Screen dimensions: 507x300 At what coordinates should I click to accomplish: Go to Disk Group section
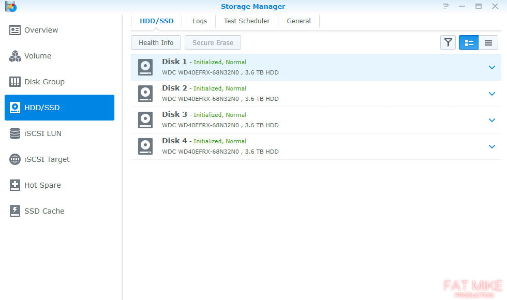[59, 82]
